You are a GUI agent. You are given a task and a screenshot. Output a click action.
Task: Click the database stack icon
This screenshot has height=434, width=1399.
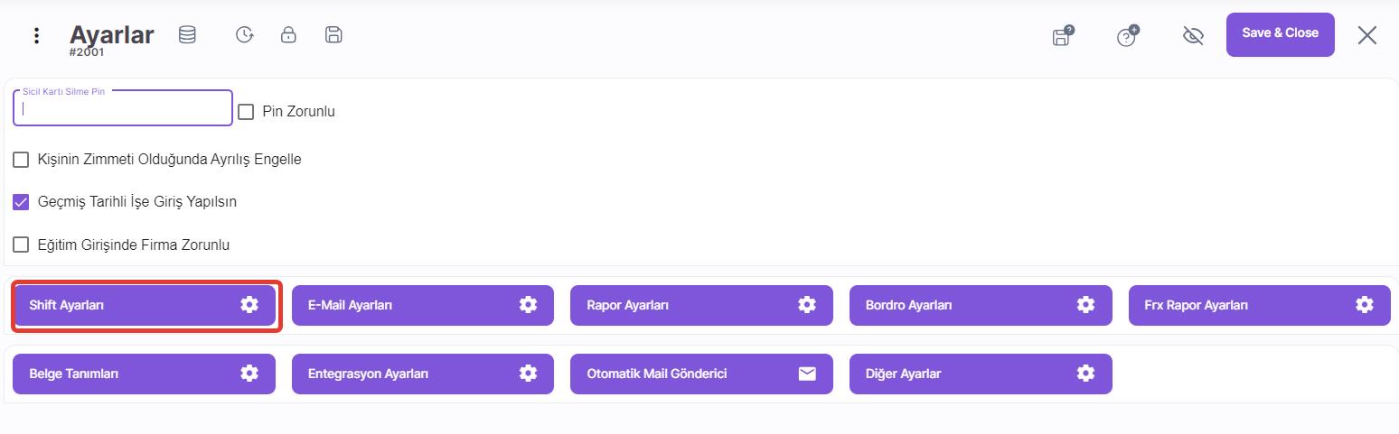pos(187,35)
